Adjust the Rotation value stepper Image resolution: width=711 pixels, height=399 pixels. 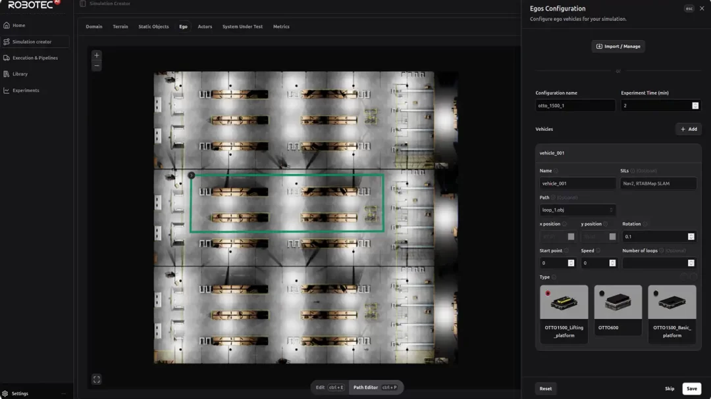coord(691,237)
